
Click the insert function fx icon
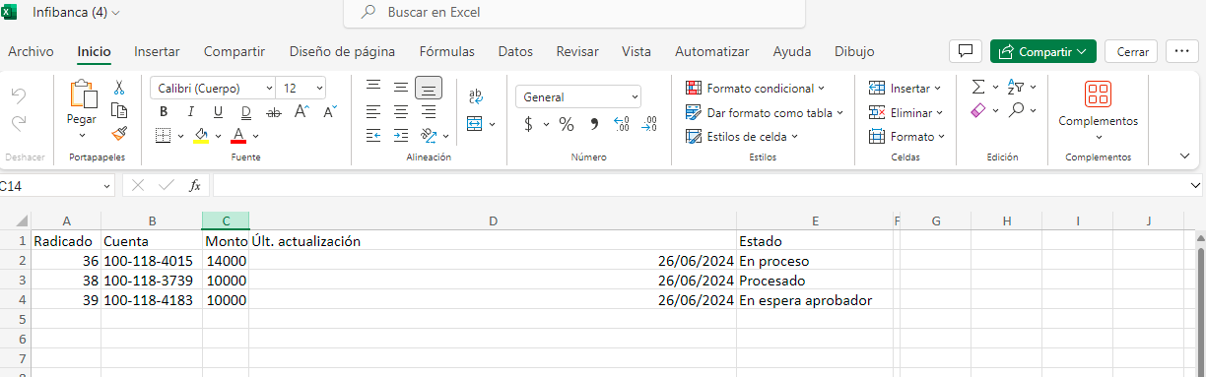pyautogui.click(x=195, y=185)
